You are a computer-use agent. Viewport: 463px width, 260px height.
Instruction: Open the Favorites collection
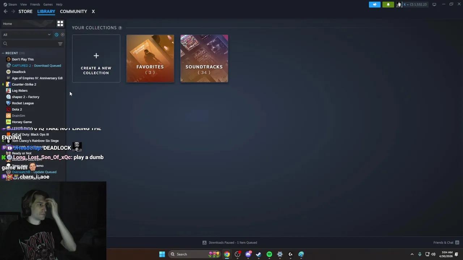click(x=150, y=58)
